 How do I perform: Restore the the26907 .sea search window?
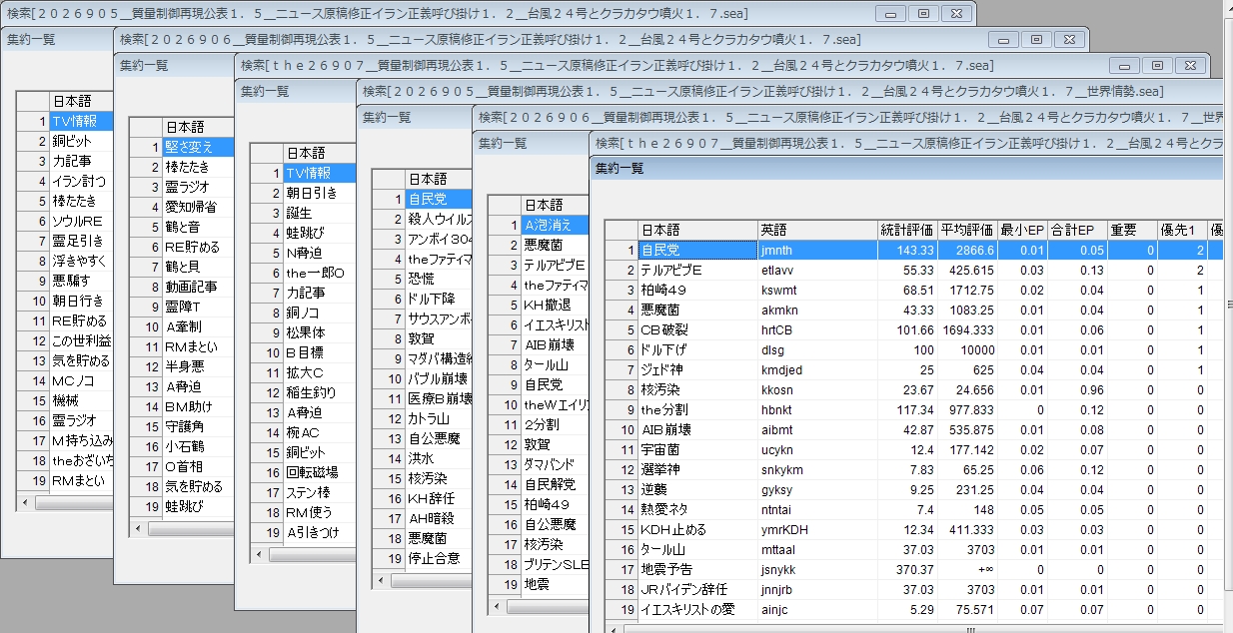(1156, 65)
